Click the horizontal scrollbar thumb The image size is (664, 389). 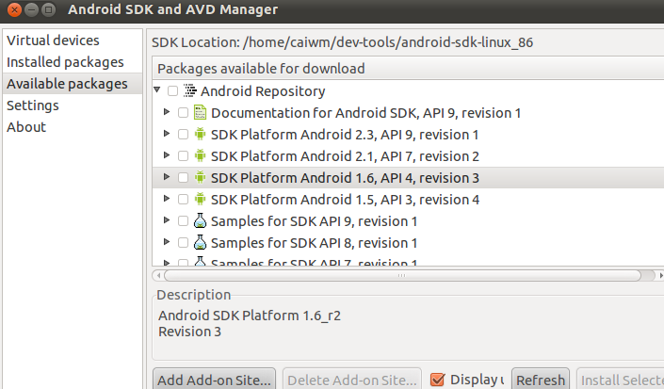pyautogui.click(x=402, y=276)
